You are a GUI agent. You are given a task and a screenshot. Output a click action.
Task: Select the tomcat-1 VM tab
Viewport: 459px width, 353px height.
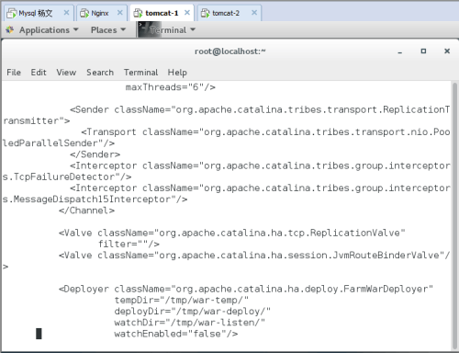[162, 13]
